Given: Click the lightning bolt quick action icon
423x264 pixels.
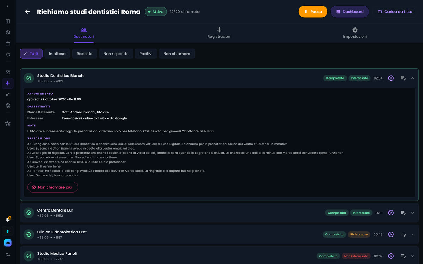Looking at the screenshot, I should (x=8, y=231).
